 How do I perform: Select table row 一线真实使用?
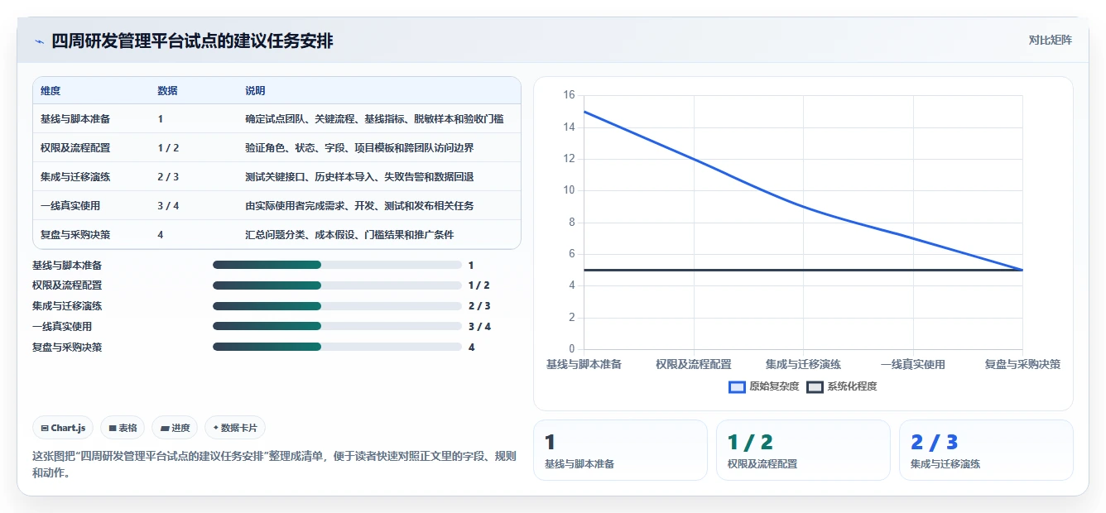point(276,206)
